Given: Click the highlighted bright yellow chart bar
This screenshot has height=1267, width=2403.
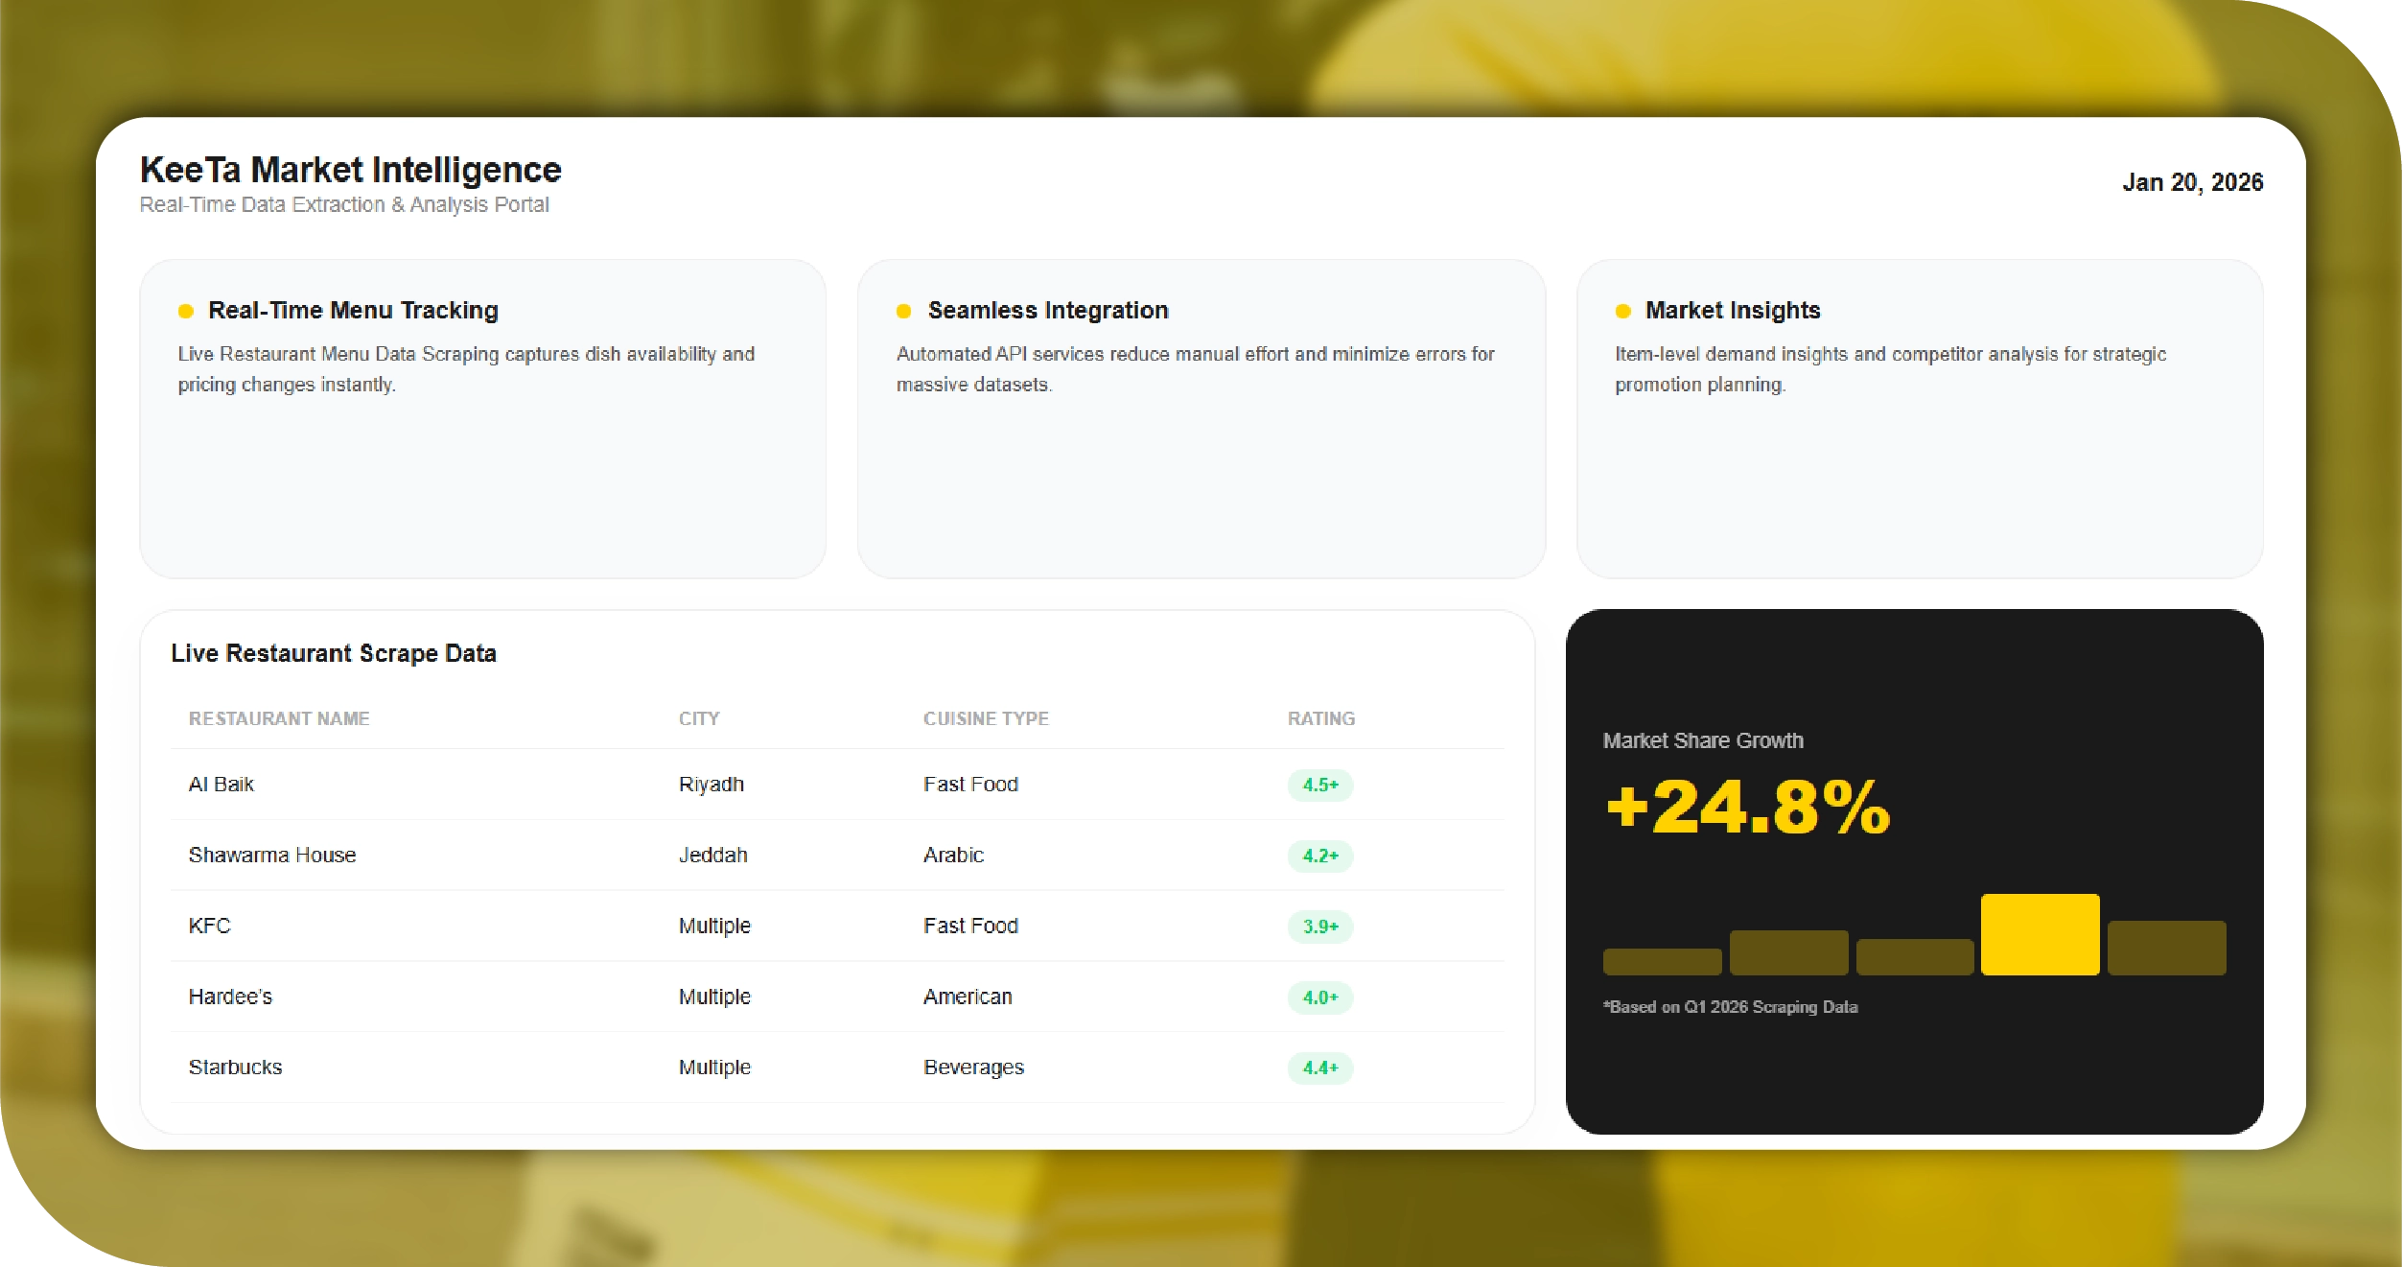Looking at the screenshot, I should pos(2040,934).
